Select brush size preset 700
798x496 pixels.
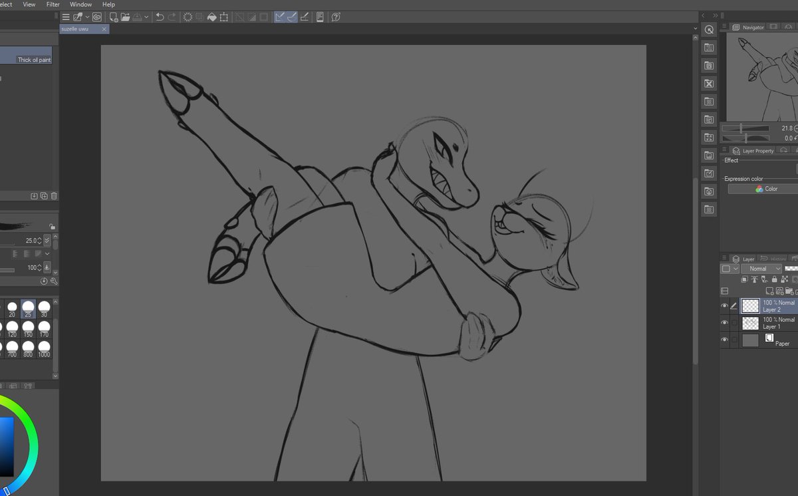pyautogui.click(x=12, y=350)
